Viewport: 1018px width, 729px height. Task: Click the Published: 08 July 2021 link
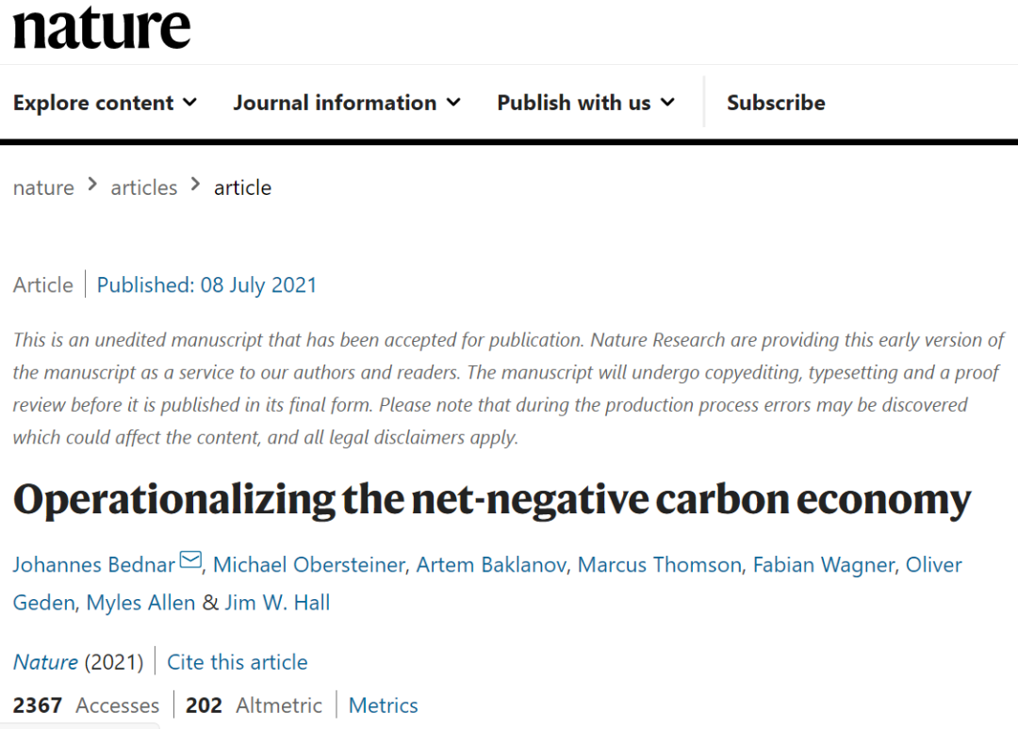click(206, 284)
